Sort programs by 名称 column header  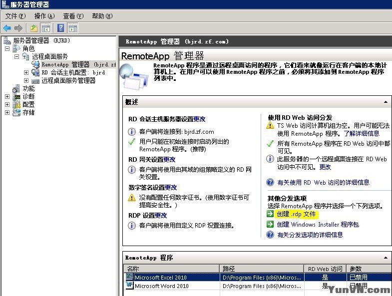pos(172,269)
